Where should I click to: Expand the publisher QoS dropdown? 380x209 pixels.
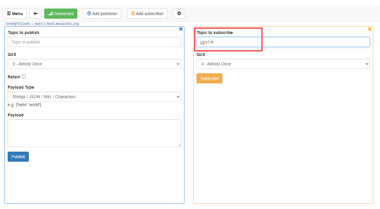tap(94, 64)
